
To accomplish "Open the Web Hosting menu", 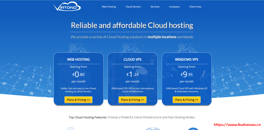I will (109, 7).
